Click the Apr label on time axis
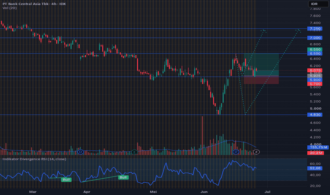Screen dimensions: 330x195 (x=87, y=192)
